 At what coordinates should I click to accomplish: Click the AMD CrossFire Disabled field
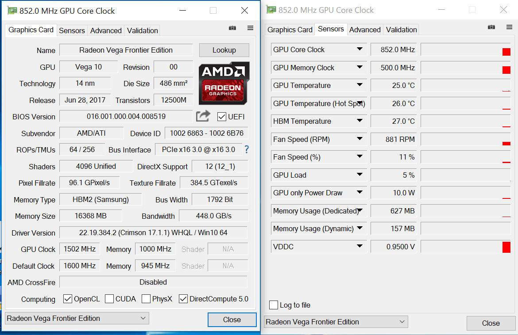coord(153,282)
